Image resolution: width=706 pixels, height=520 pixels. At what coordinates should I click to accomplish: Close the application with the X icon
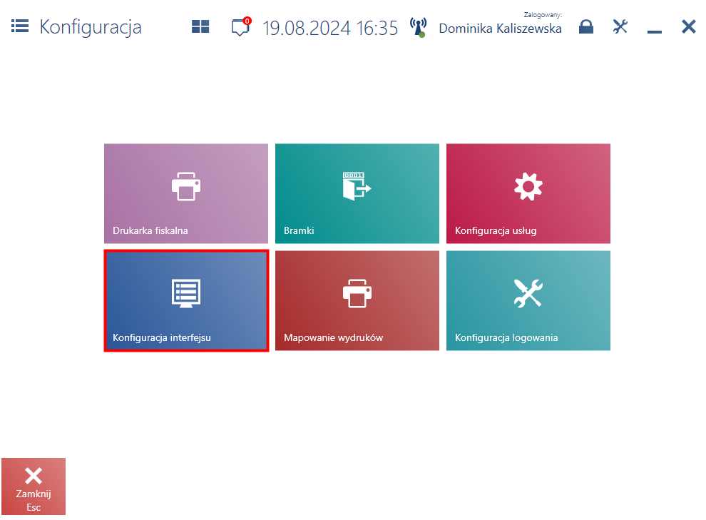coord(688,26)
